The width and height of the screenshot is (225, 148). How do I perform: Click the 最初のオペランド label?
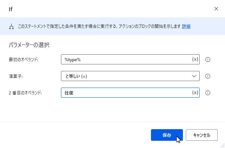pyautogui.click(x=24, y=60)
